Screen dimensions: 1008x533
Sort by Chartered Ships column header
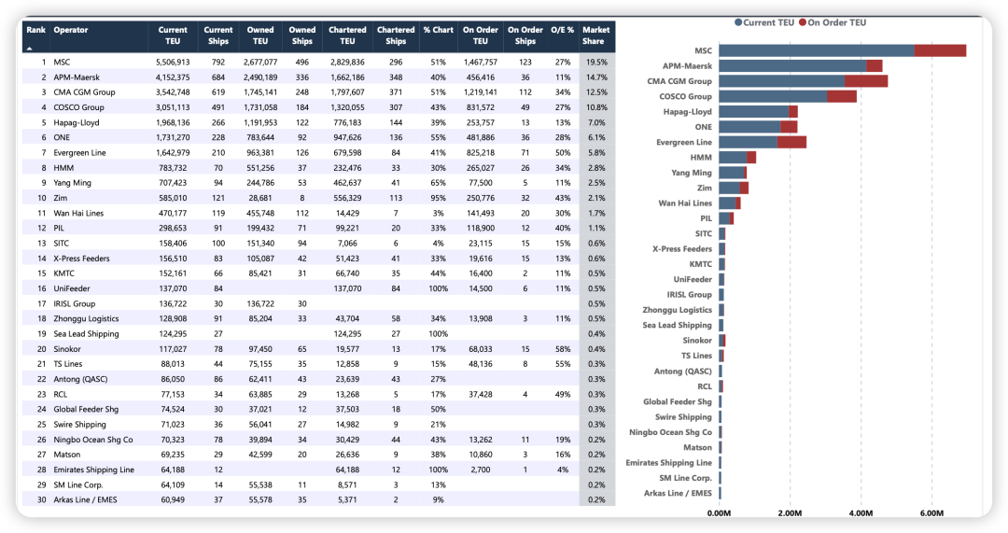tap(396, 35)
